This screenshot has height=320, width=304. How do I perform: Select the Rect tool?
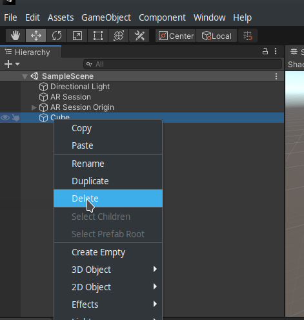[x=98, y=36]
